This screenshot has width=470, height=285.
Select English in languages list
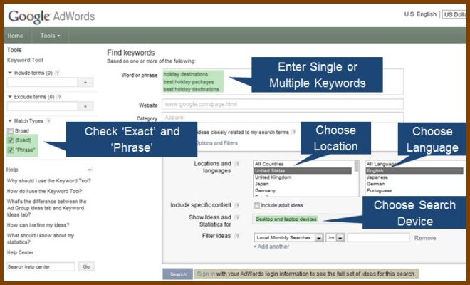[x=414, y=171]
